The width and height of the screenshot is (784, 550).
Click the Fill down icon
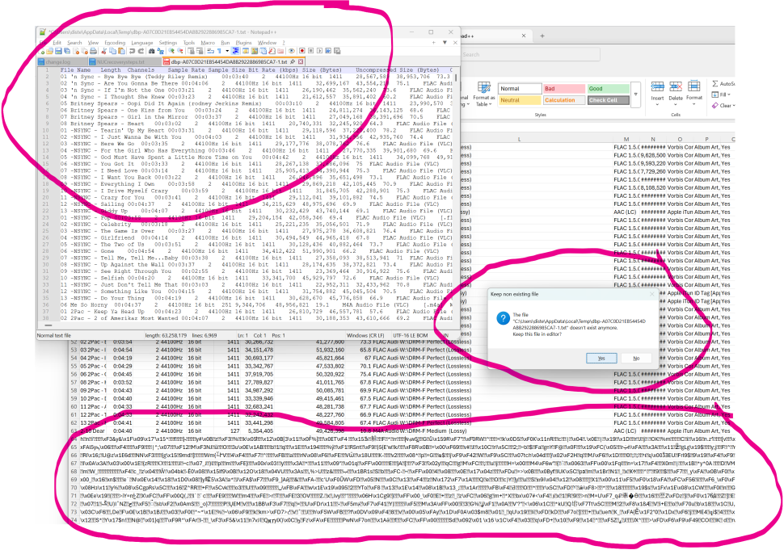714,94
